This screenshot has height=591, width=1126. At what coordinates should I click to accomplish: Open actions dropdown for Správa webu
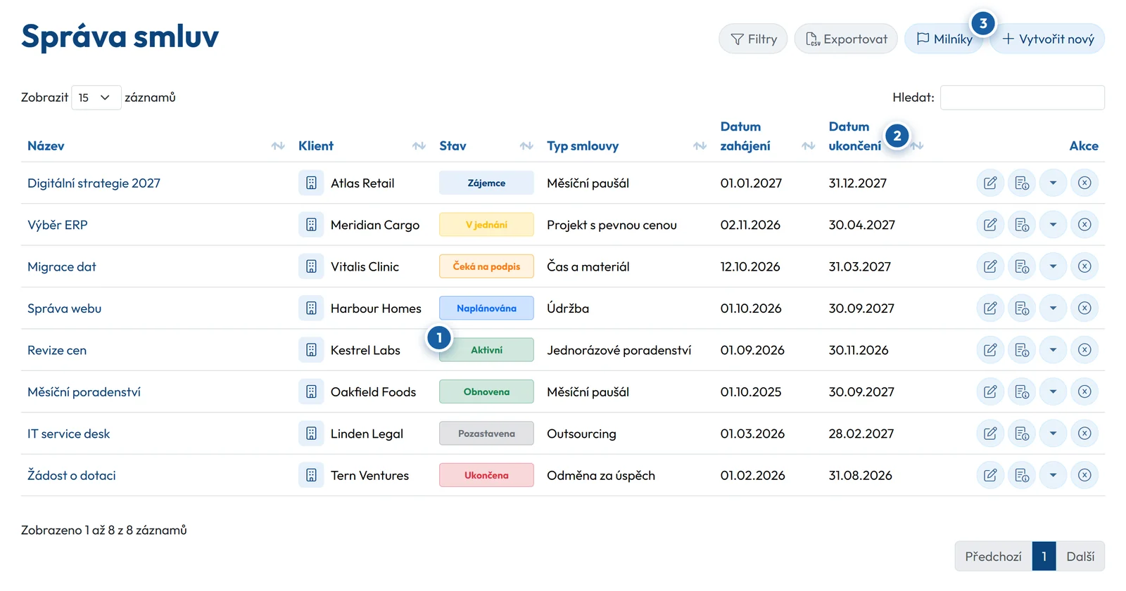[x=1053, y=308]
